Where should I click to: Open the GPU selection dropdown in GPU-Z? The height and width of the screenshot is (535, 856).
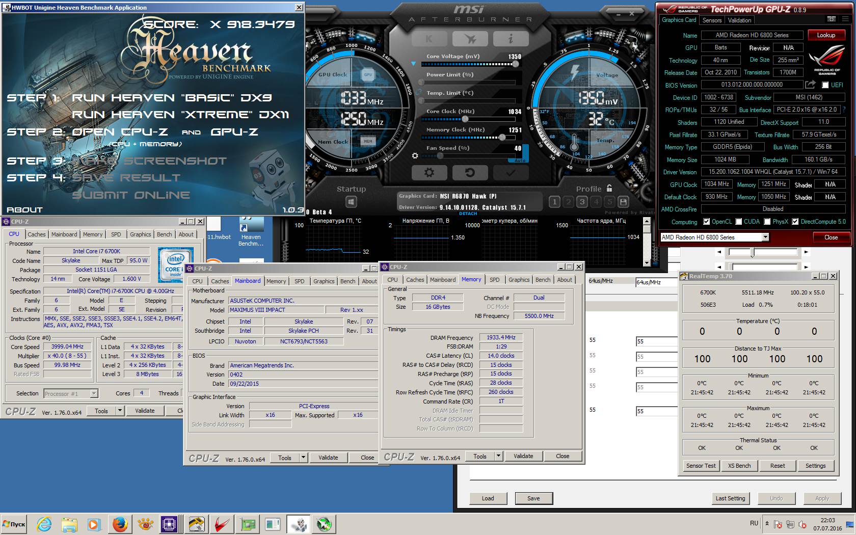765,237
